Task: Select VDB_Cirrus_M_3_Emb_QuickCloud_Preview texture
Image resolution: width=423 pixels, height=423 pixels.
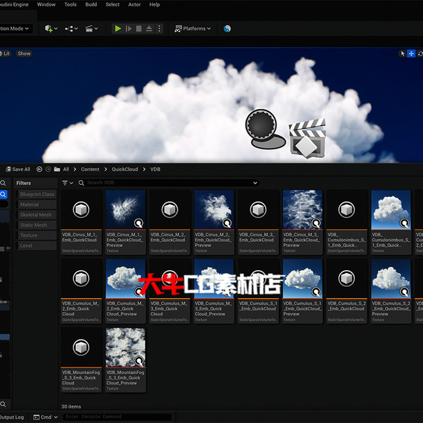Action: click(x=303, y=222)
